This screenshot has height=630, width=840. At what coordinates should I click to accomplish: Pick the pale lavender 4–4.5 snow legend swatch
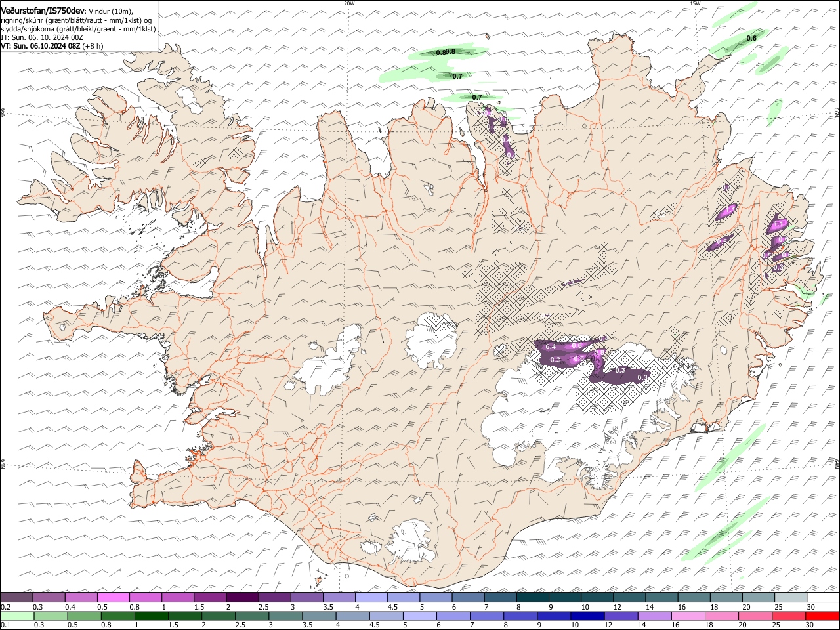point(371,598)
